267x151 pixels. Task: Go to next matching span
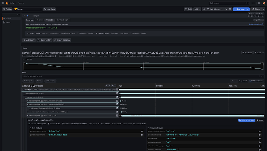[x=236, y=81]
